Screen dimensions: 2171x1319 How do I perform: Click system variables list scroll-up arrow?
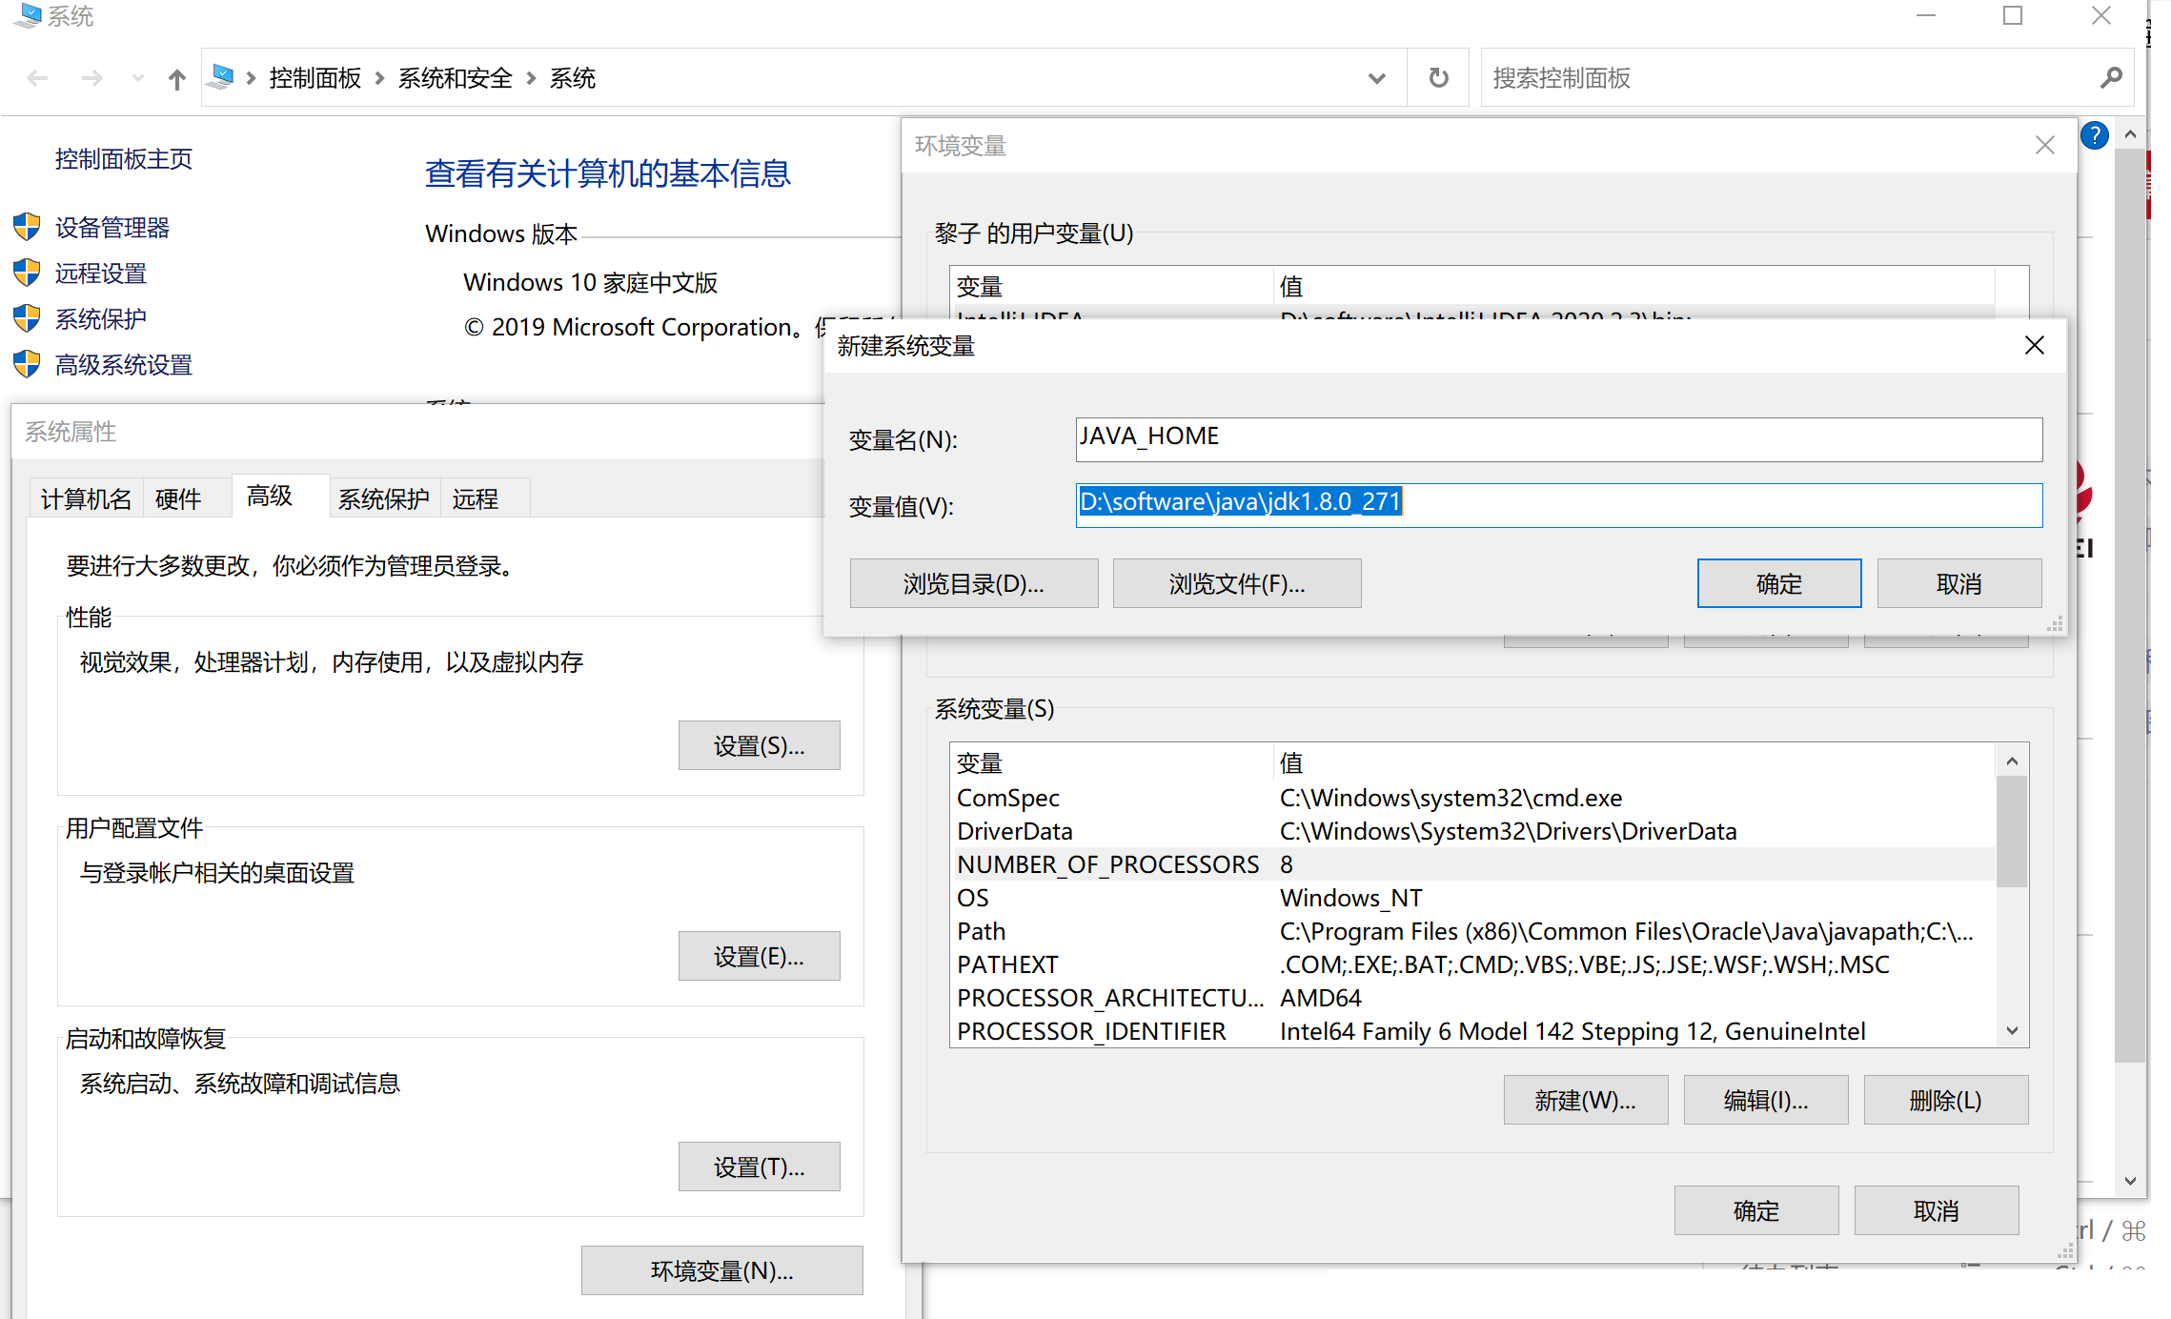click(2012, 761)
